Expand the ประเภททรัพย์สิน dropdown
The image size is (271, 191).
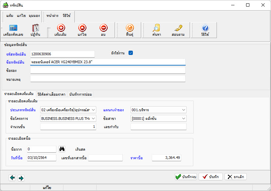[x=93, y=110]
